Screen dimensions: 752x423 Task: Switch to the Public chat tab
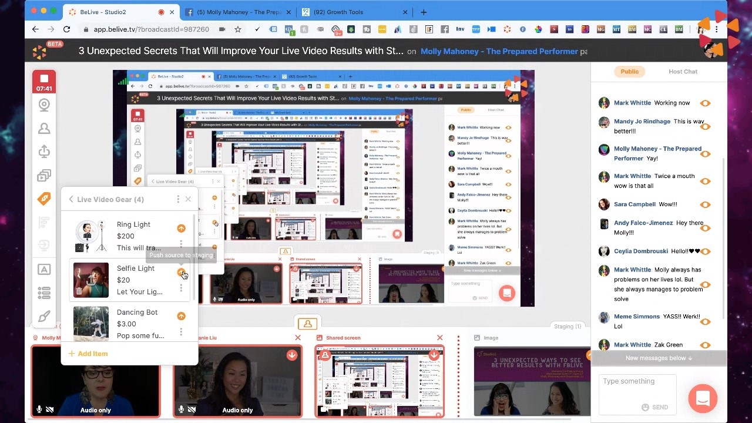click(629, 72)
